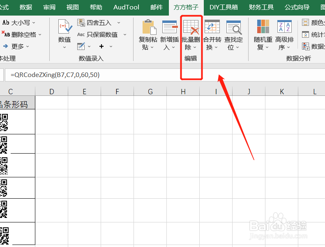Image resolution: width=325 pixels, height=247 pixels.
Task: Click the 复制粘贴 label button
Action: pyautogui.click(x=148, y=43)
